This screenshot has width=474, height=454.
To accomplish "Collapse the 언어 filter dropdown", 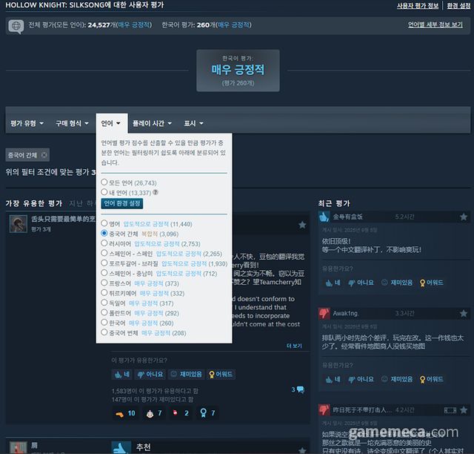I will click(110, 123).
